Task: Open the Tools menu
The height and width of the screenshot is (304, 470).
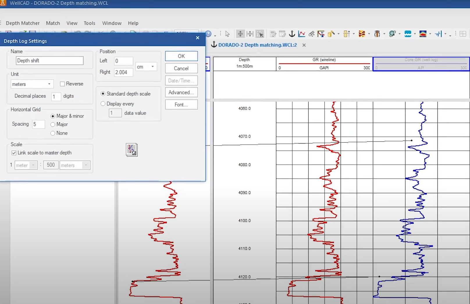Action: pyautogui.click(x=90, y=23)
